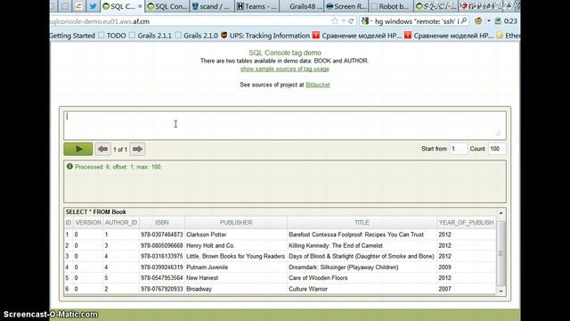Click the results table scrollbar thumb
Image resolution: width=570 pixels, height=321 pixels.
tap(501, 253)
